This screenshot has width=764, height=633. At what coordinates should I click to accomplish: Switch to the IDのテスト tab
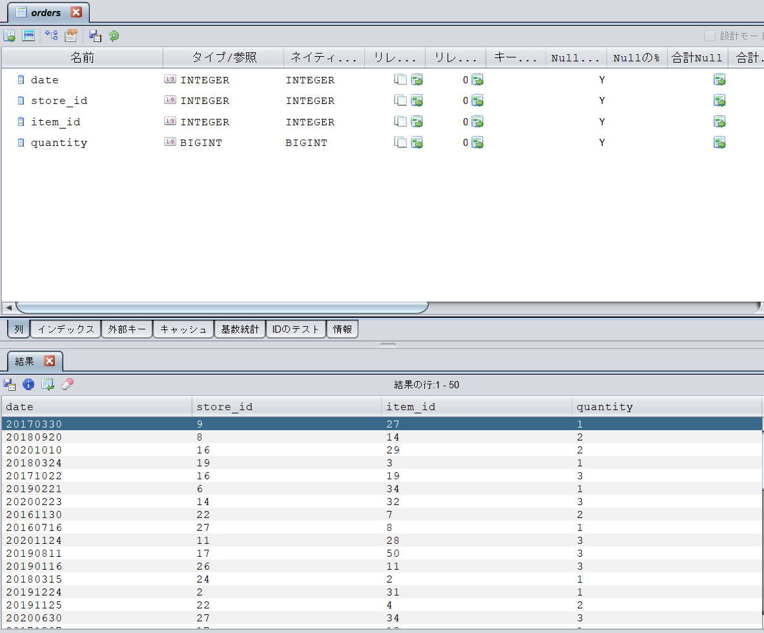[x=296, y=329]
